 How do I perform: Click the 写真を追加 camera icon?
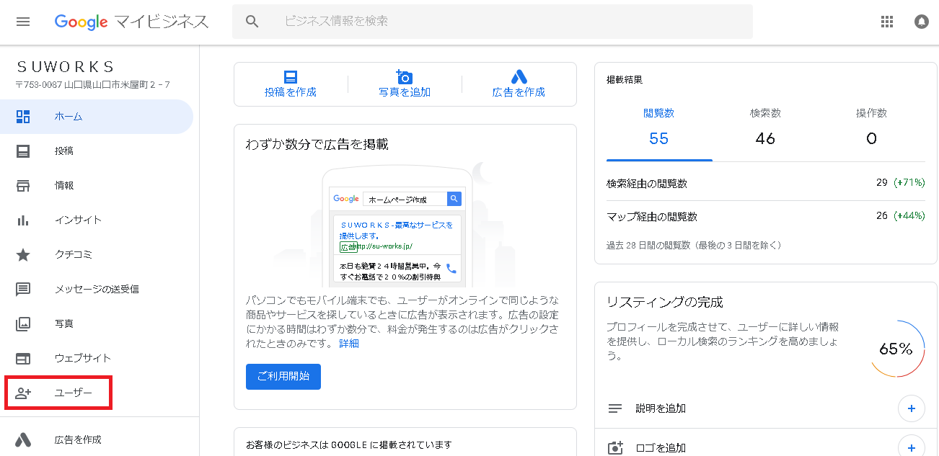(x=405, y=77)
